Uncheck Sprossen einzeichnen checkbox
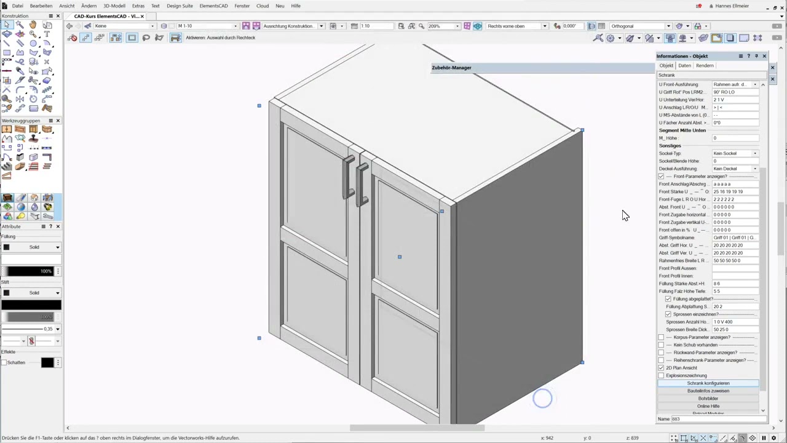 (x=668, y=314)
